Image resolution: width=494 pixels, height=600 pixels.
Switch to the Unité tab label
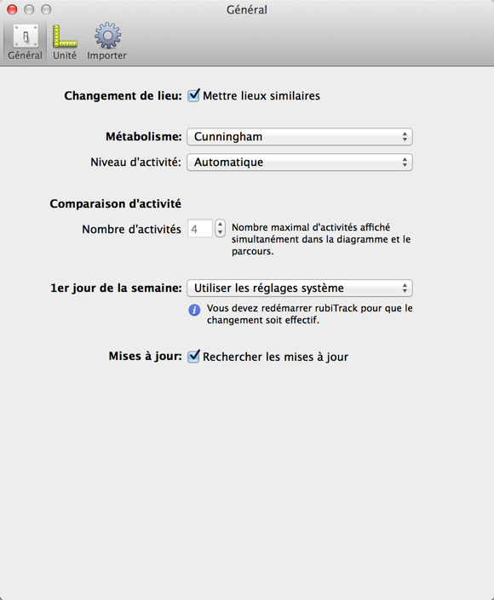65,55
